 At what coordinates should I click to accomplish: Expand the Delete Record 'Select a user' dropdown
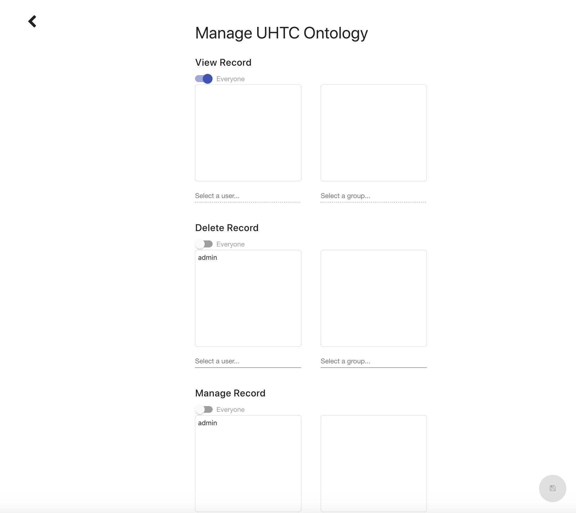coord(248,361)
